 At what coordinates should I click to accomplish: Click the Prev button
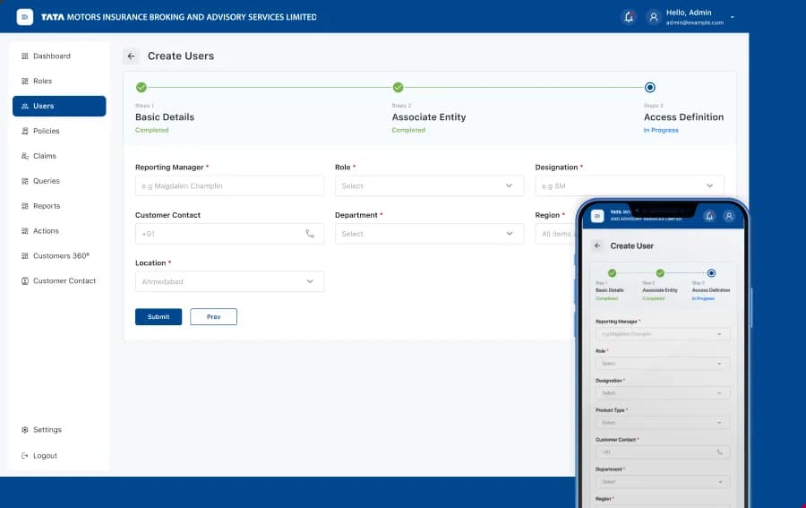pos(213,317)
